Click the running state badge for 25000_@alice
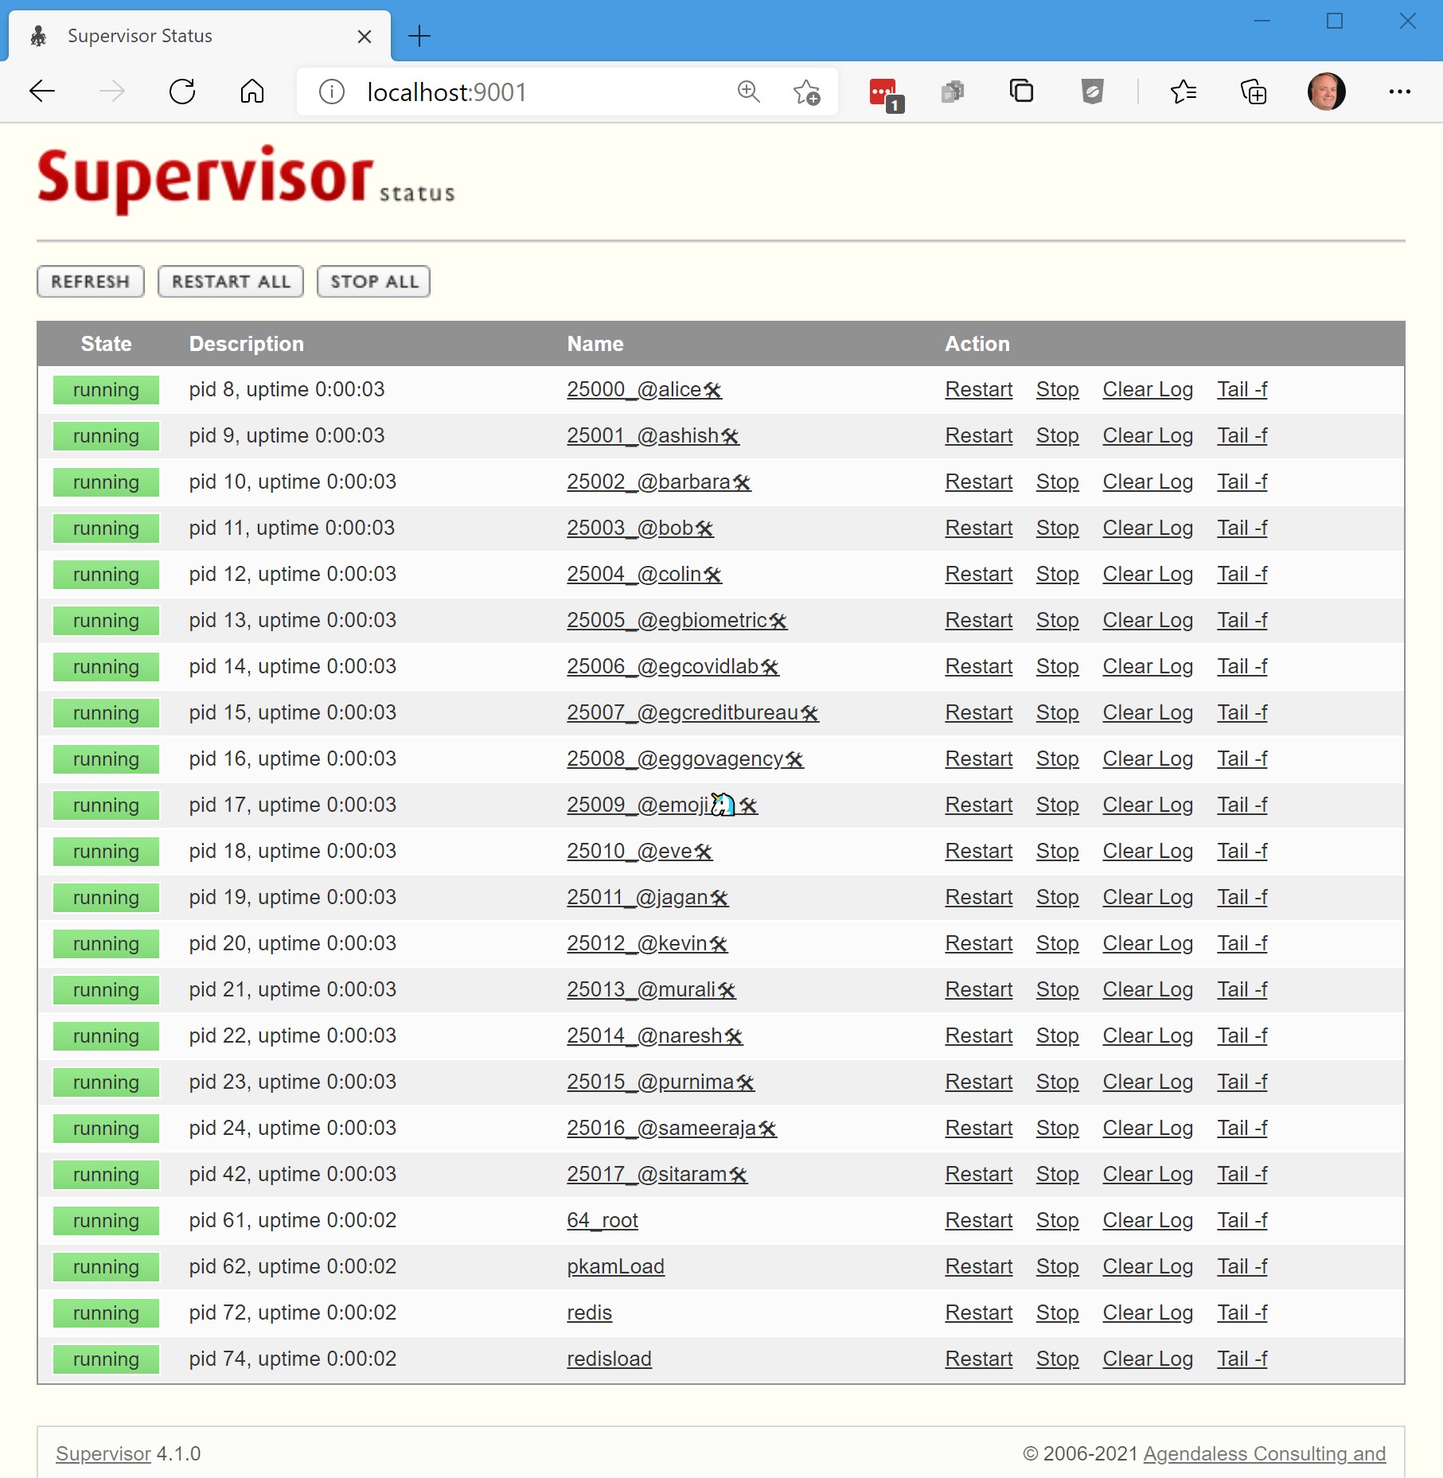1443x1478 pixels. [106, 390]
